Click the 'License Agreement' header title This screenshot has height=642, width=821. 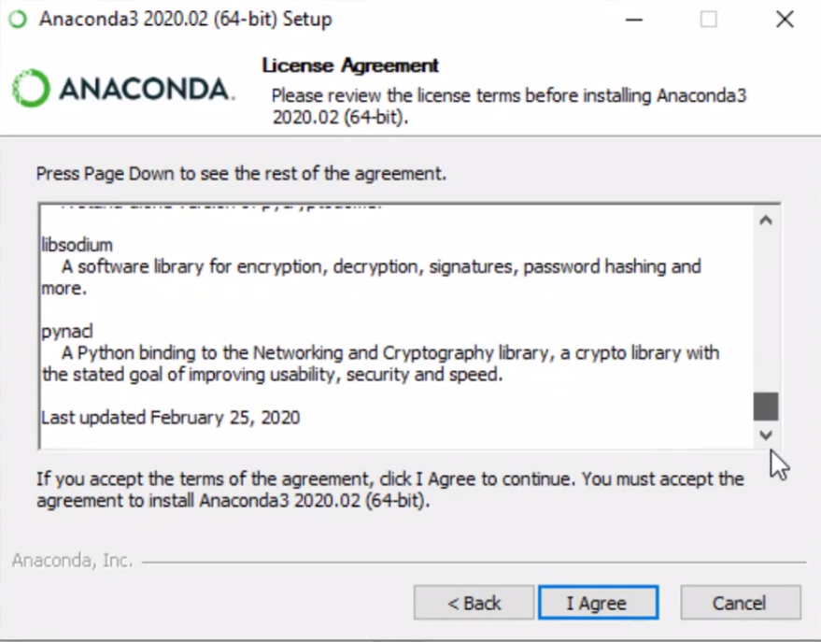[x=350, y=65]
